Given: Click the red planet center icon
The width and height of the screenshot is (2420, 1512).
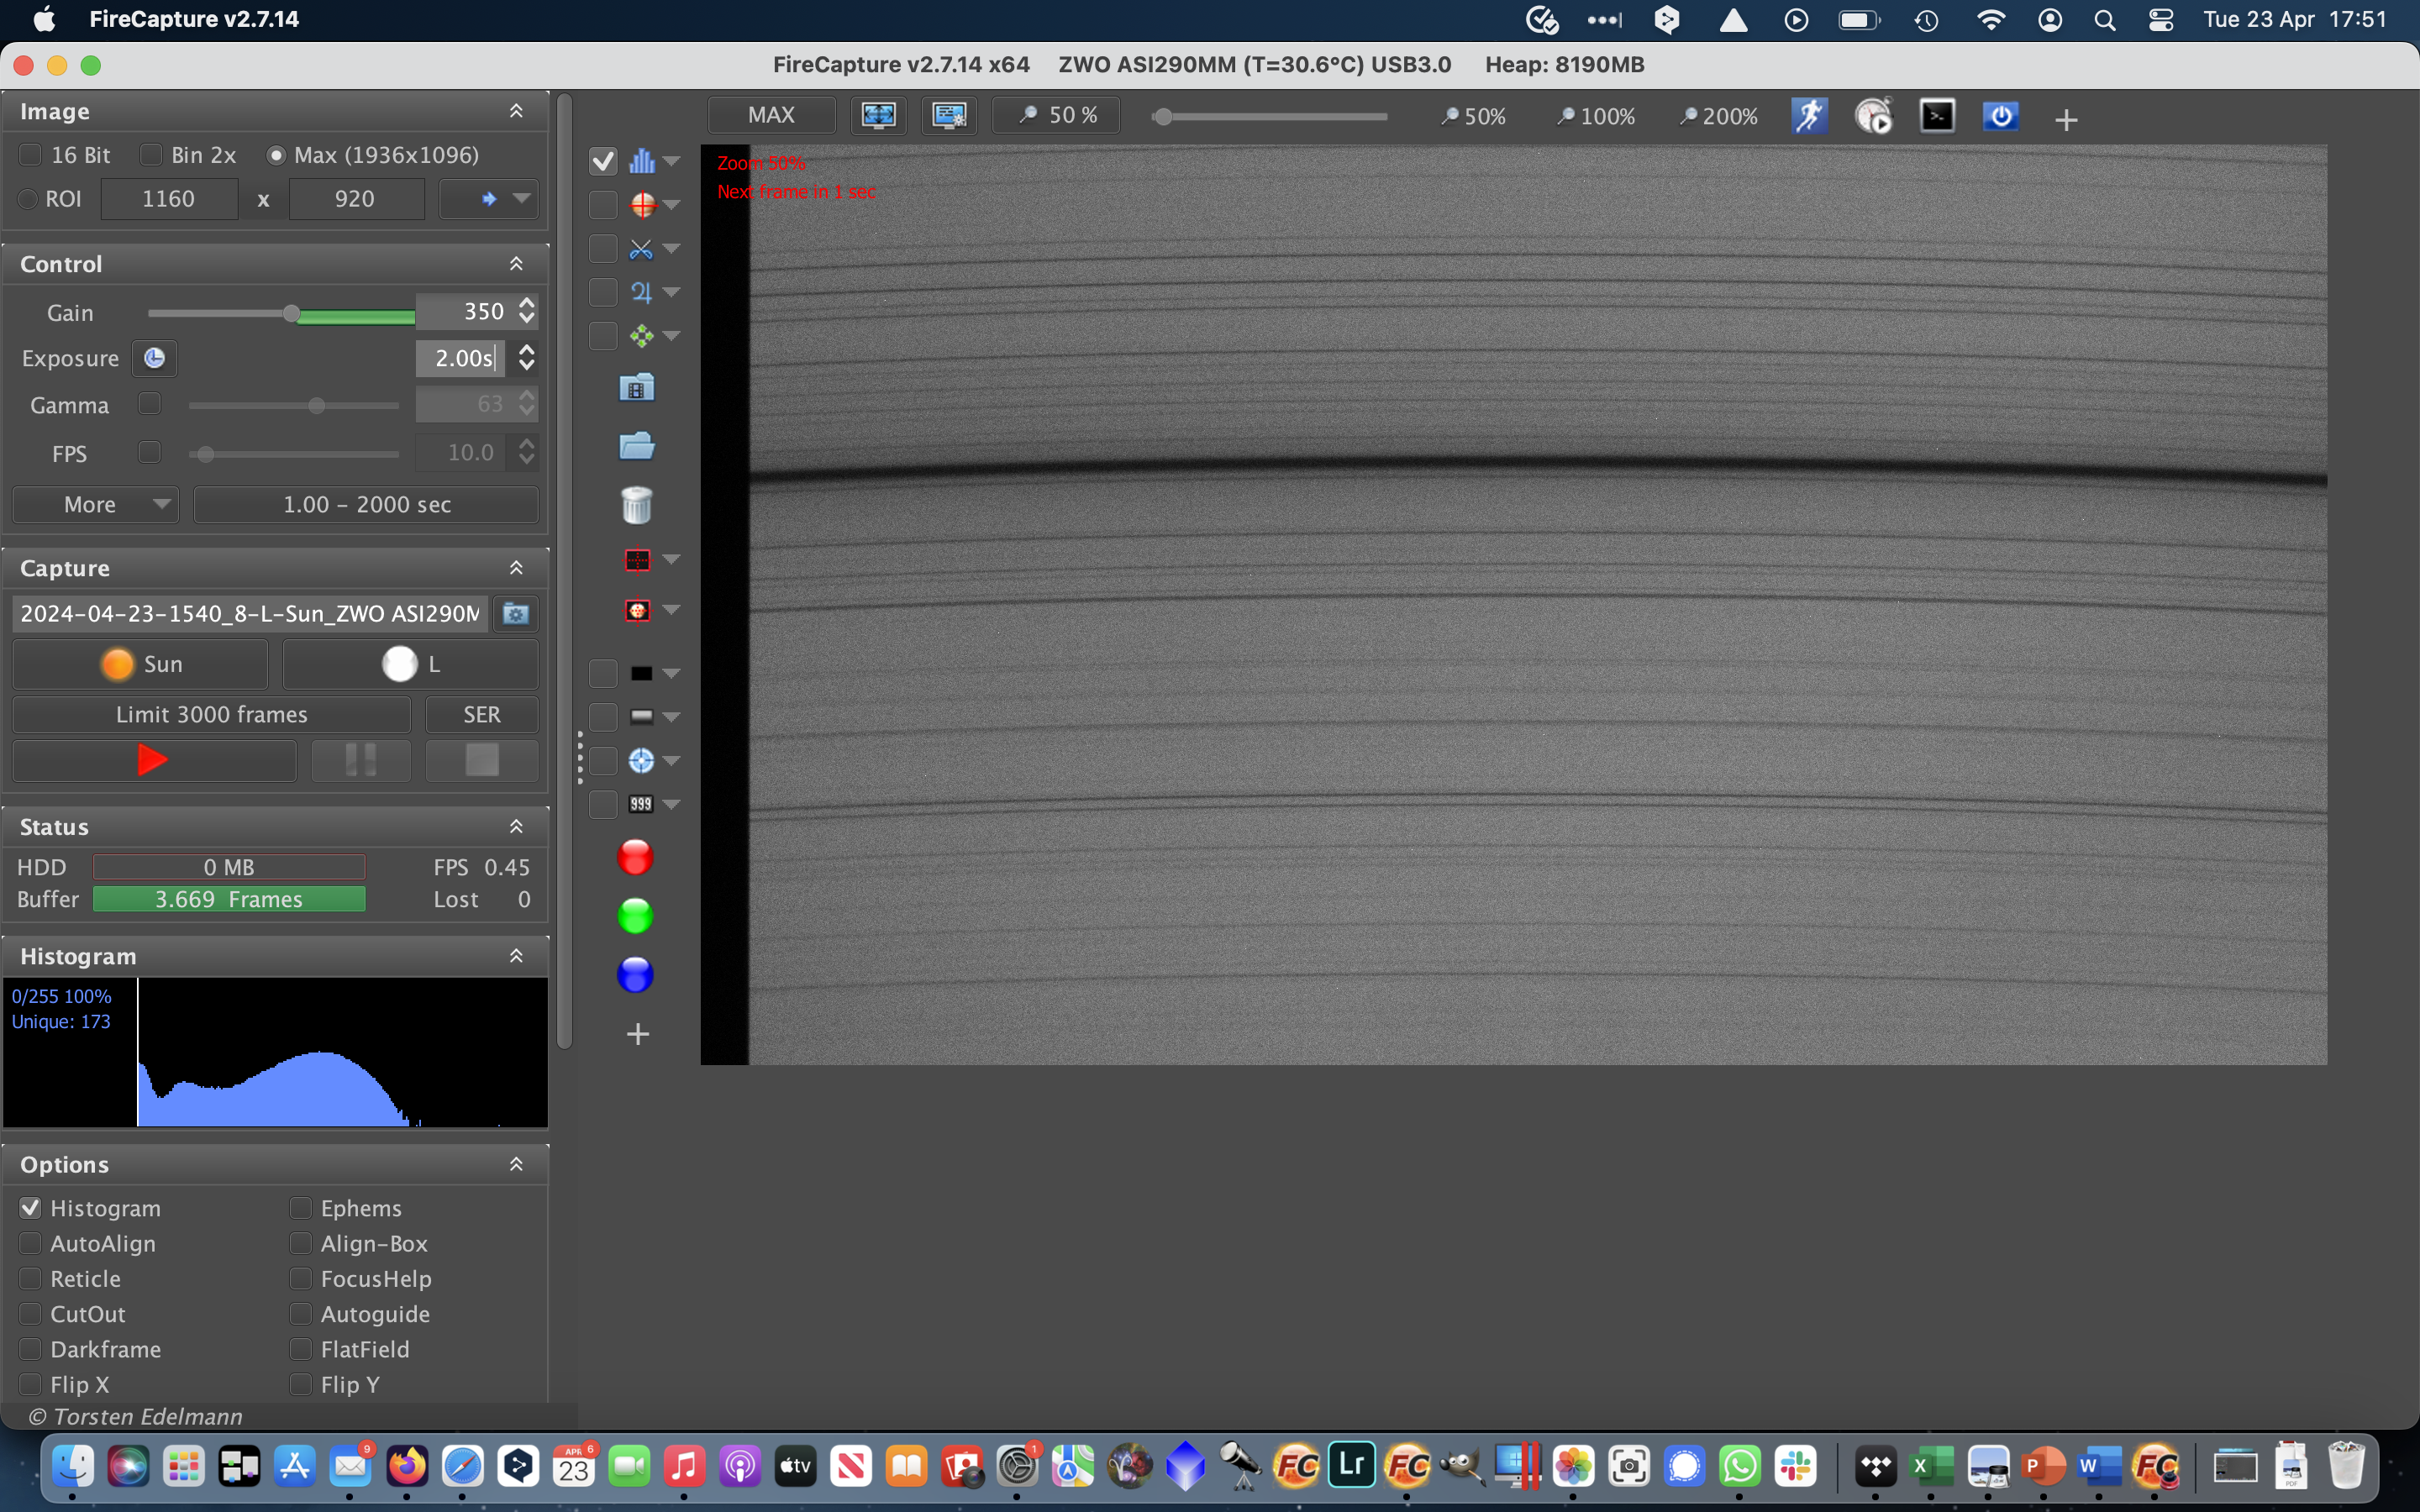Looking at the screenshot, I should pos(637,610).
